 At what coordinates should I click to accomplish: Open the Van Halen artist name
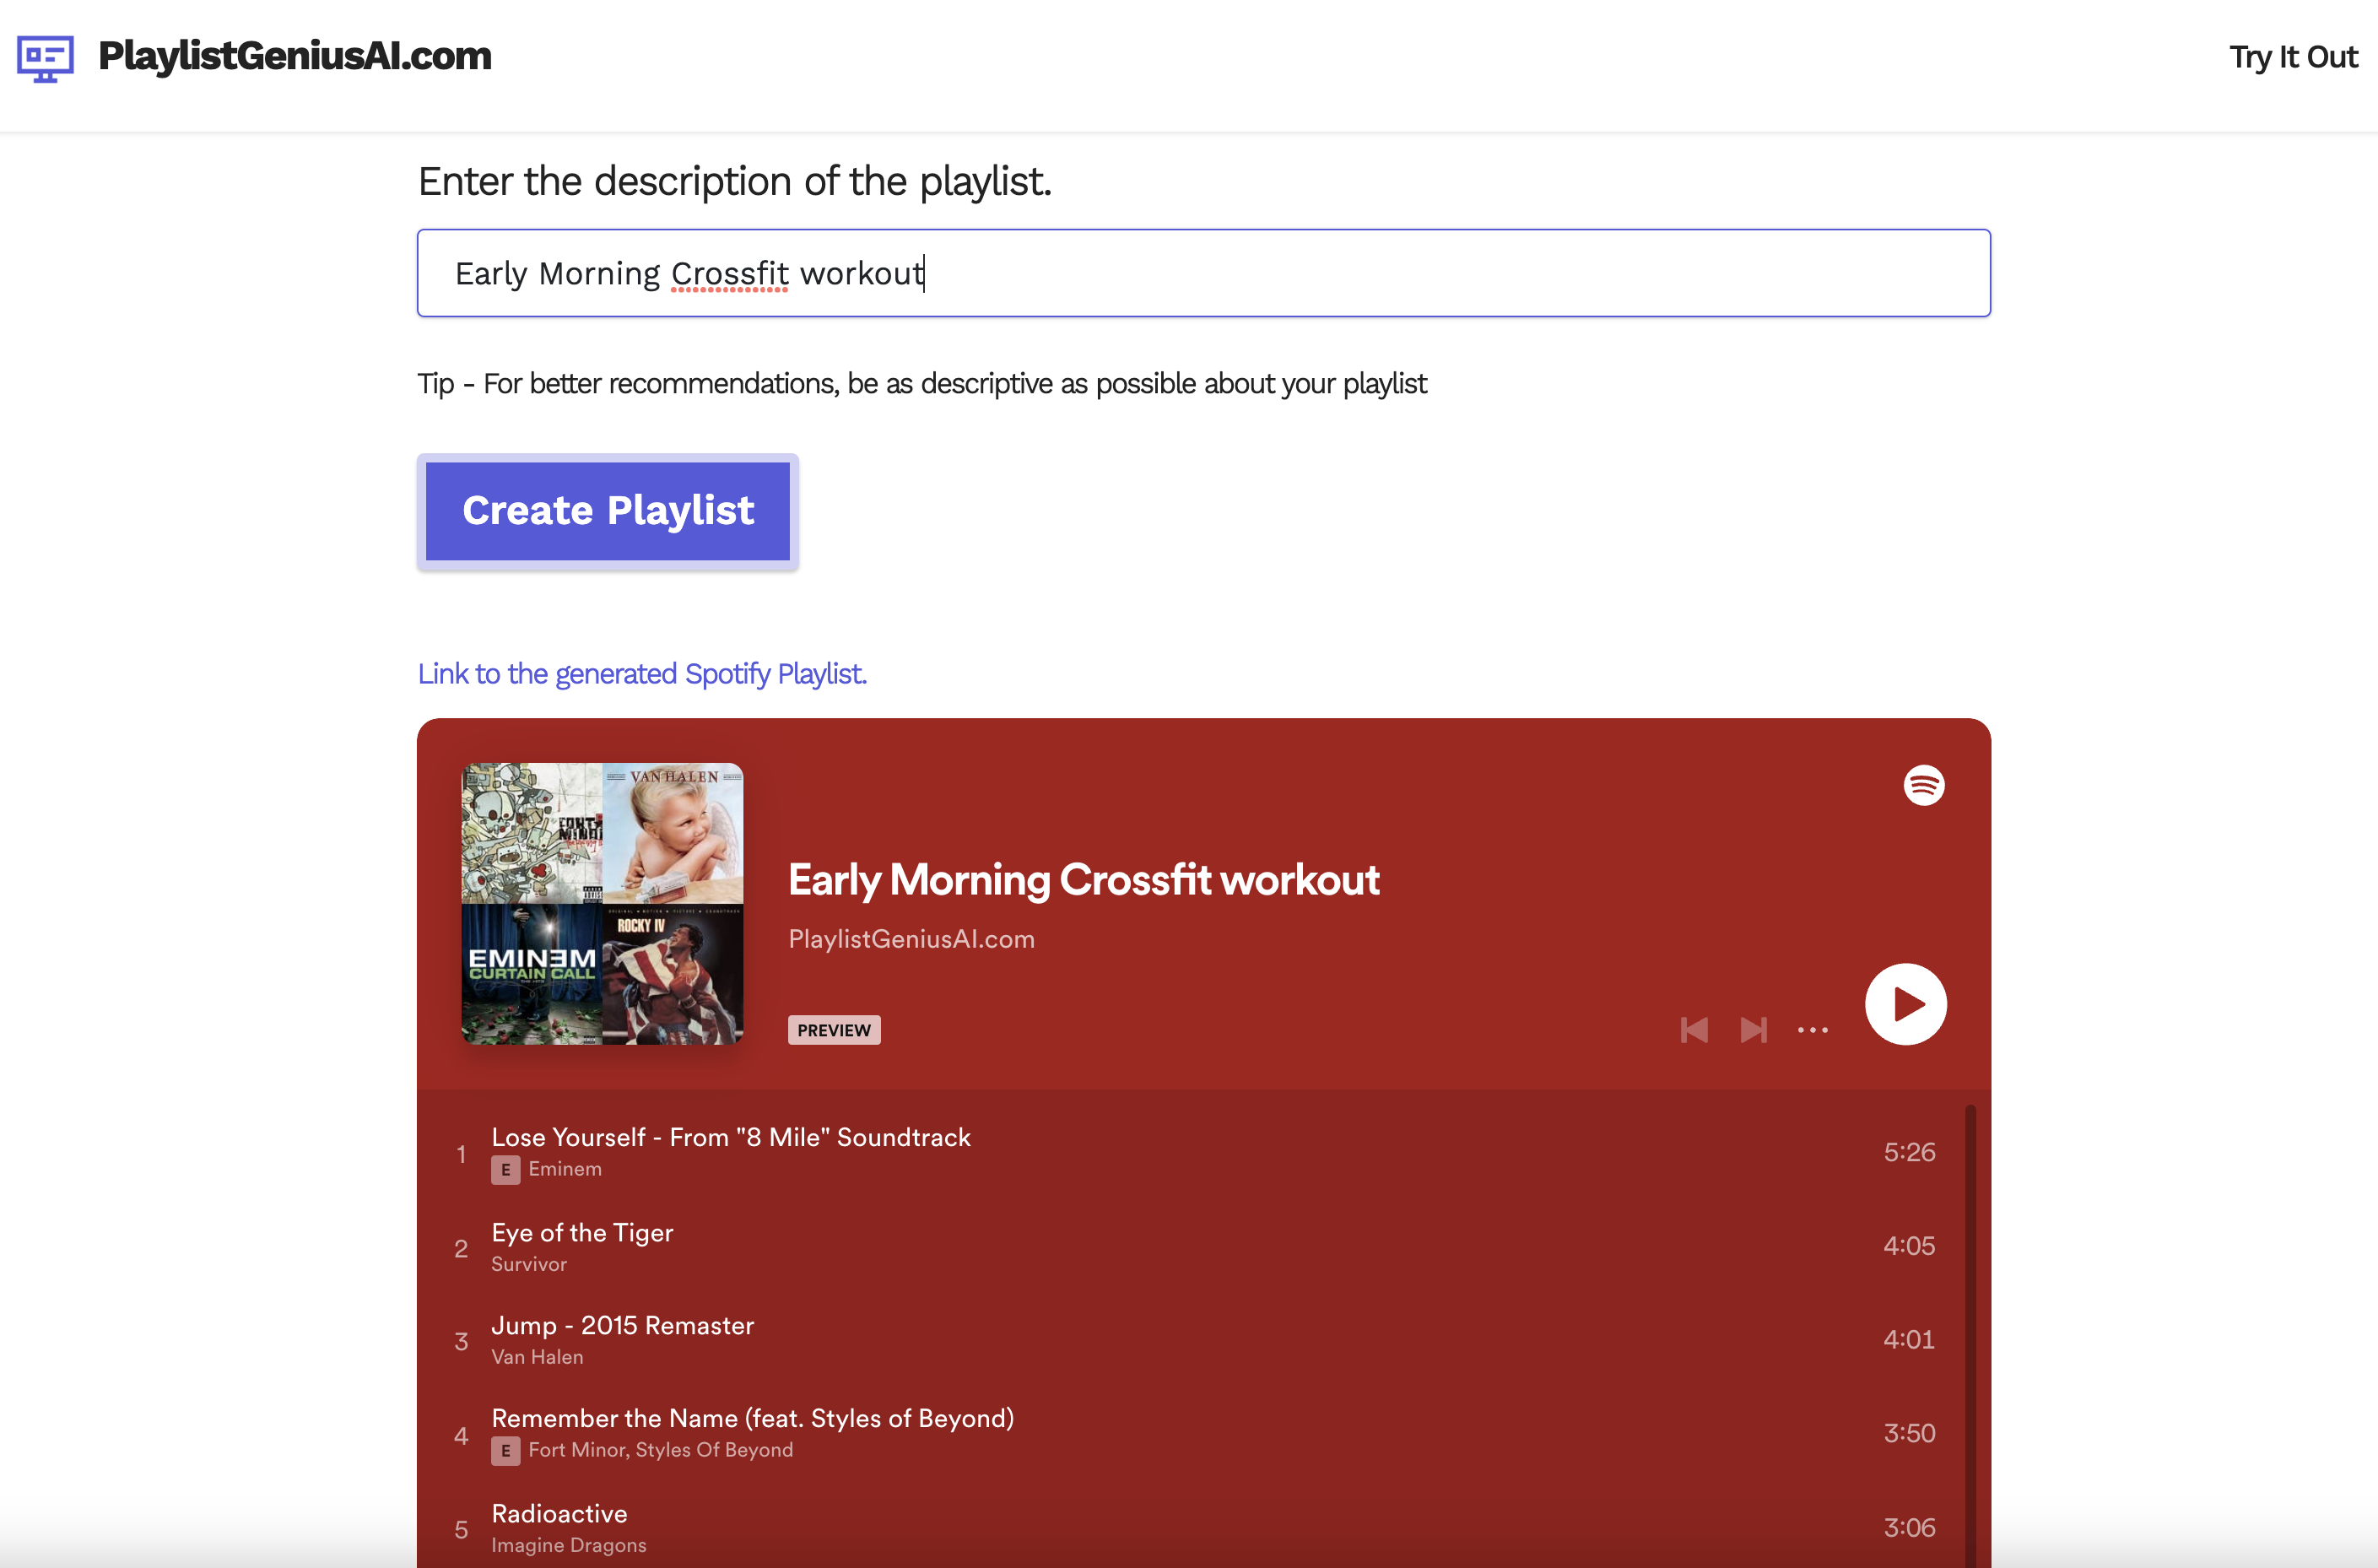point(537,1357)
